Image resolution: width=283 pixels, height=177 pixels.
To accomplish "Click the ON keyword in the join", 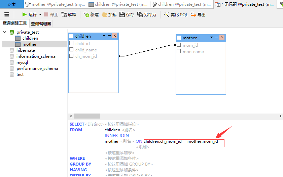I will [139, 141].
